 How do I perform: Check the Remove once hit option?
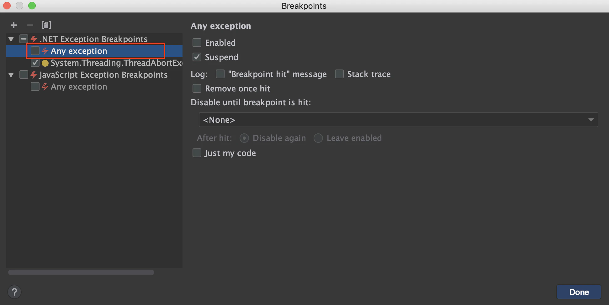click(x=197, y=88)
